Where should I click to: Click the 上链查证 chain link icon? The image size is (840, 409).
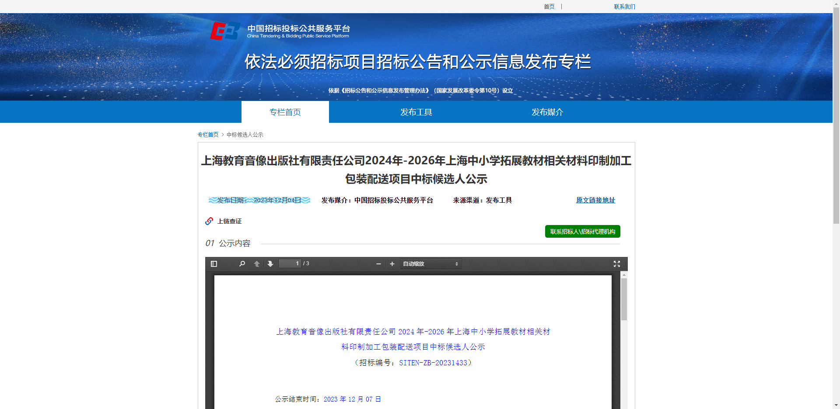[209, 221]
